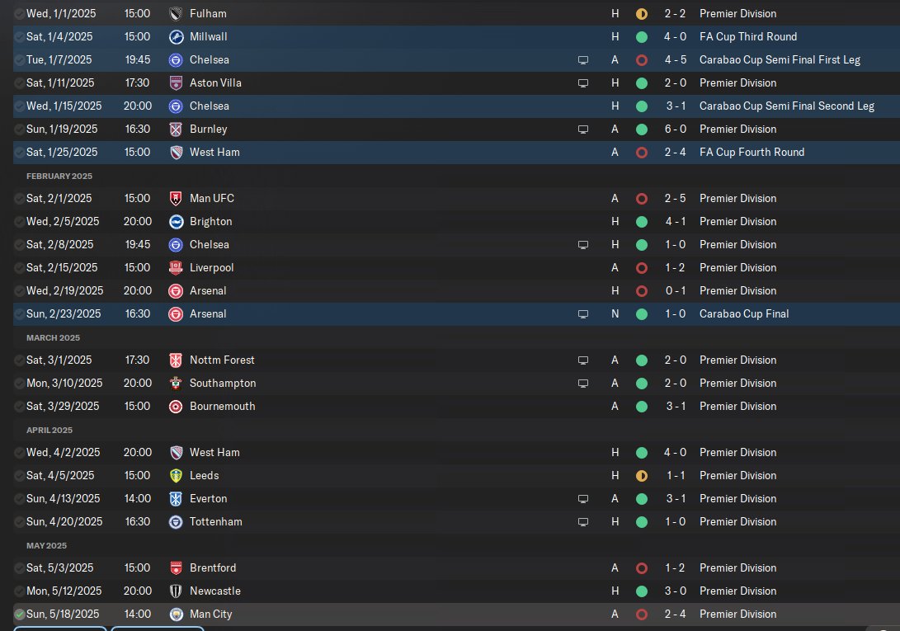Open the Tottenham team name link
The image size is (900, 631).
215,522
